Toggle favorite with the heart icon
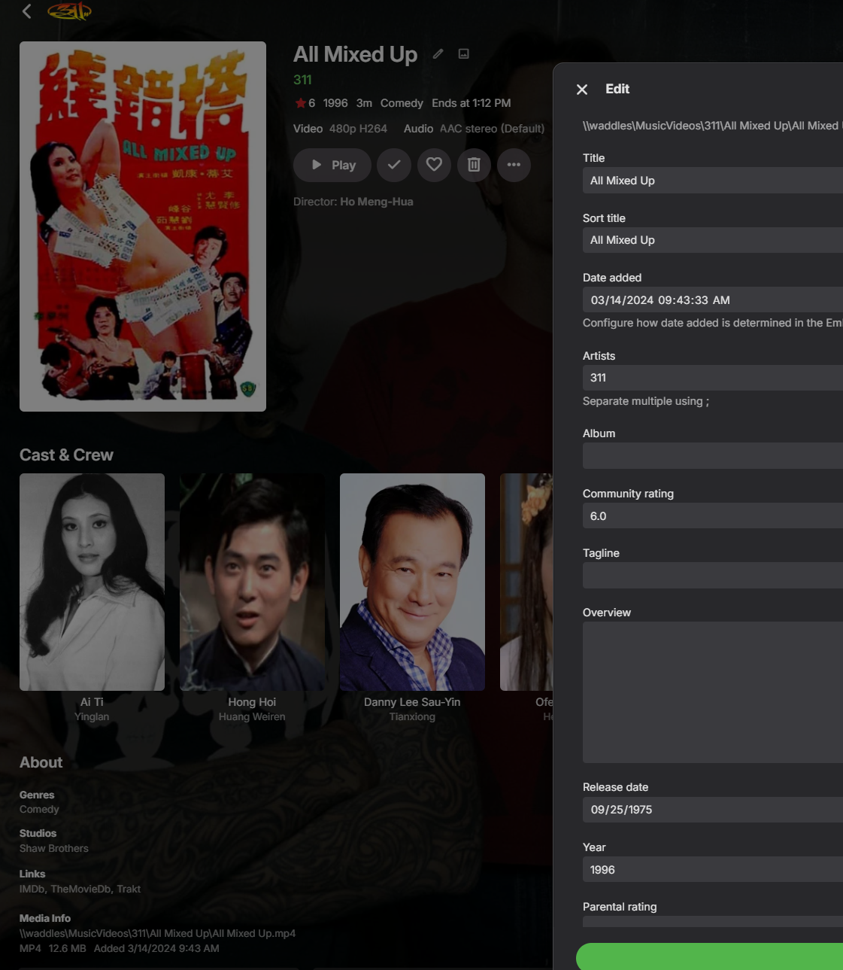 pos(434,165)
